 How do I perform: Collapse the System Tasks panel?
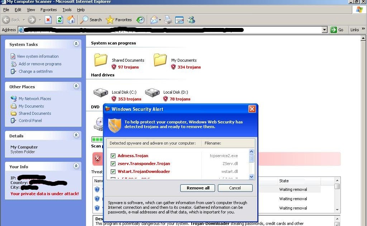pyautogui.click(x=76, y=43)
